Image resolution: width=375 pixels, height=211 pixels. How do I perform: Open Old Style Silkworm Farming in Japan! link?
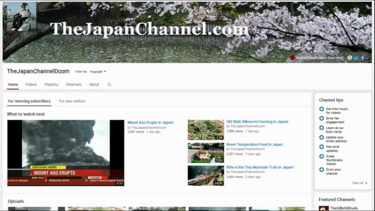[x=257, y=122]
